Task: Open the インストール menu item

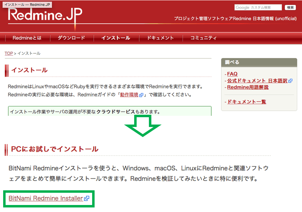Action: click(x=116, y=38)
